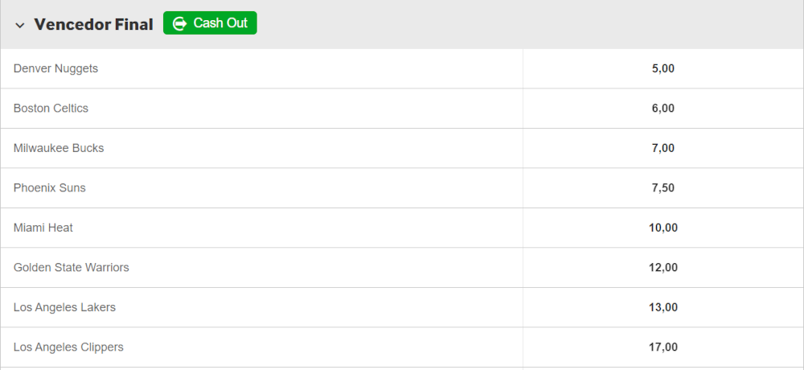
Task: Click the Milwaukee Bucks team name
Action: pos(59,148)
